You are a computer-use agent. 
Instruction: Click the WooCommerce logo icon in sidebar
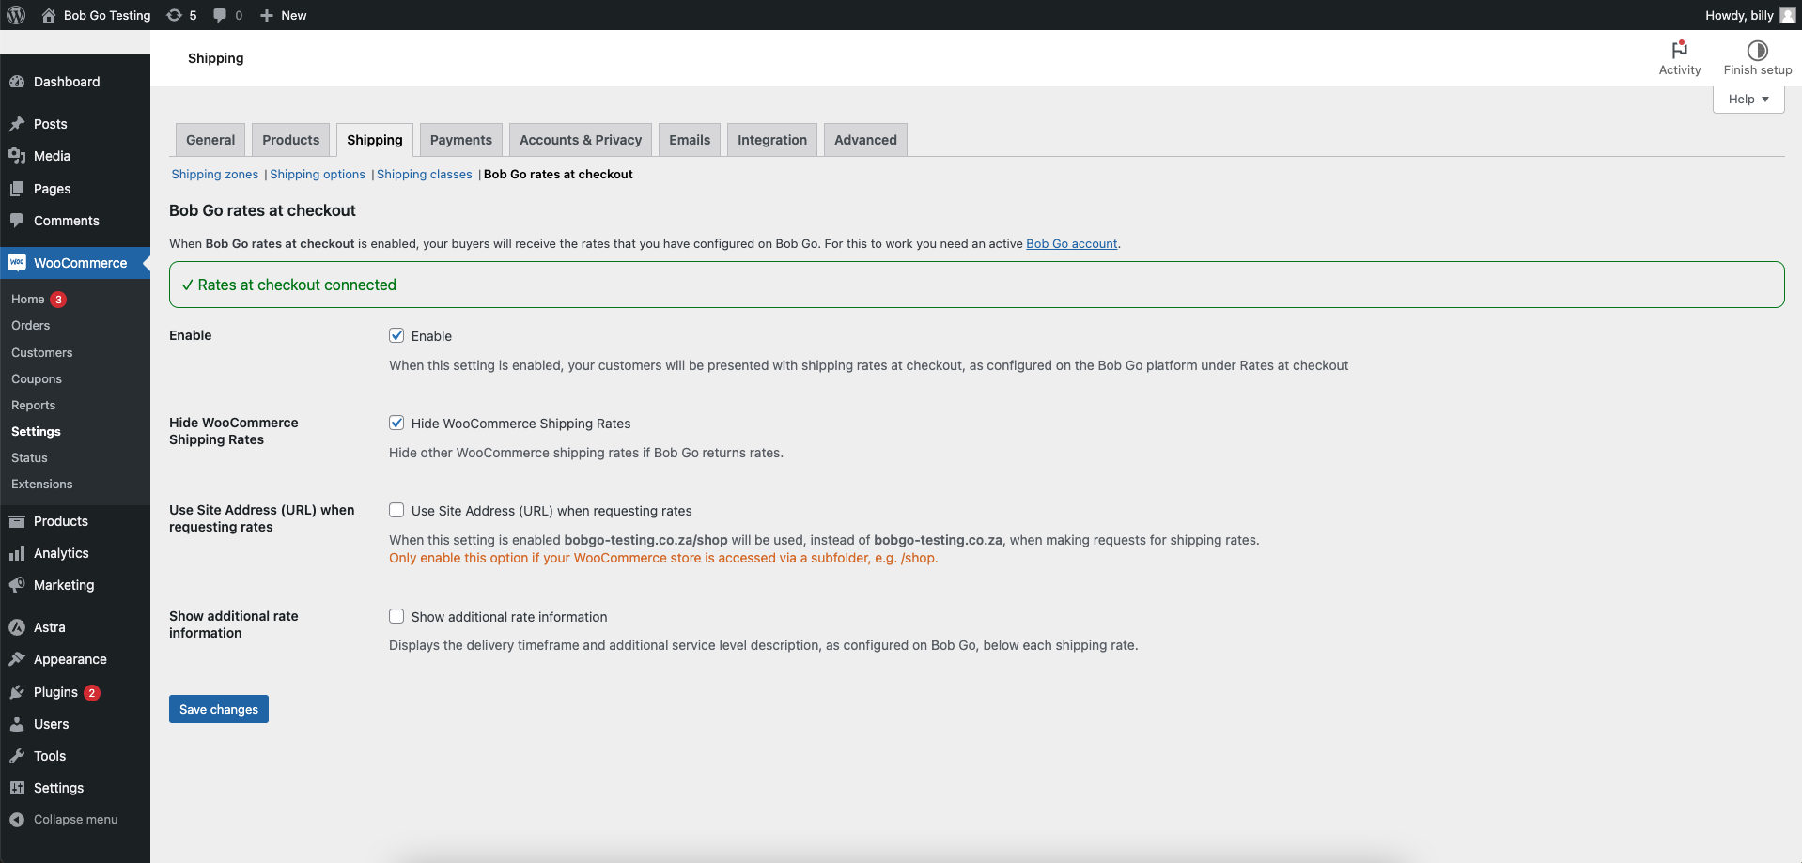(x=17, y=263)
